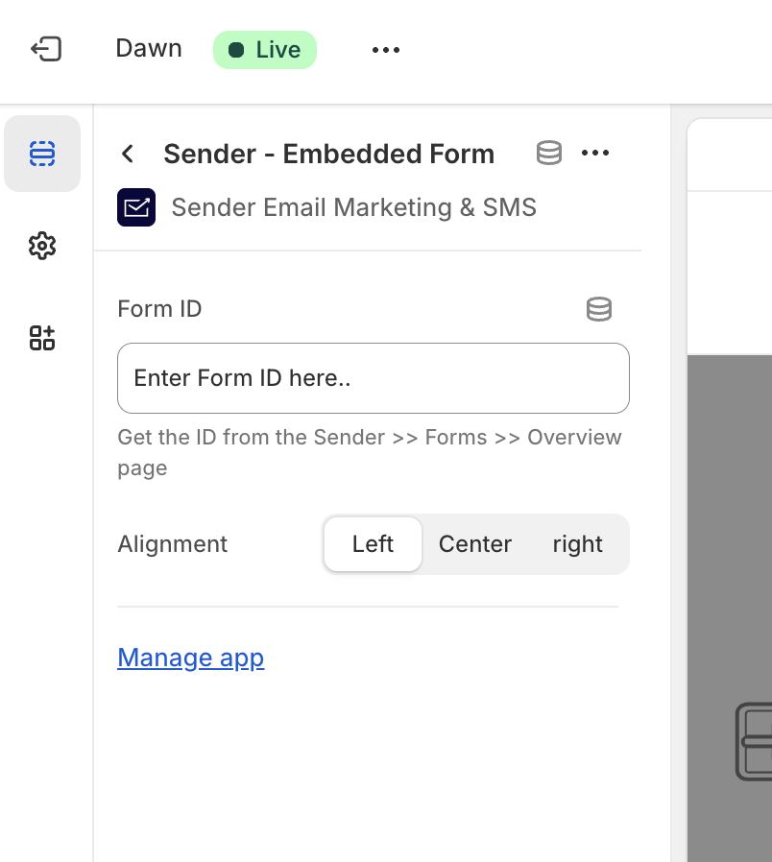Image resolution: width=772 pixels, height=862 pixels.
Task: Click the Dawn theme name
Action: pos(149,49)
